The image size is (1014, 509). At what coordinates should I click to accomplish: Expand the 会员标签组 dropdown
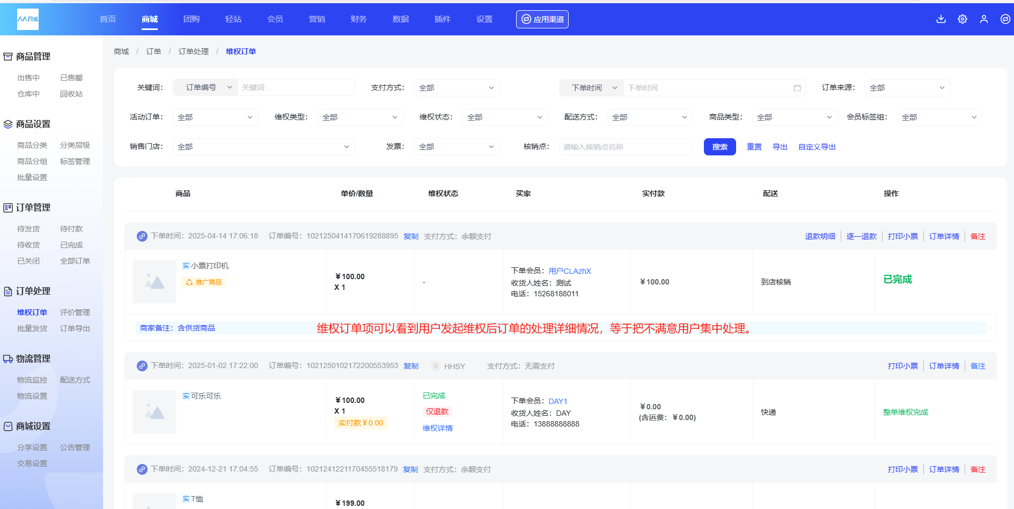coord(939,117)
